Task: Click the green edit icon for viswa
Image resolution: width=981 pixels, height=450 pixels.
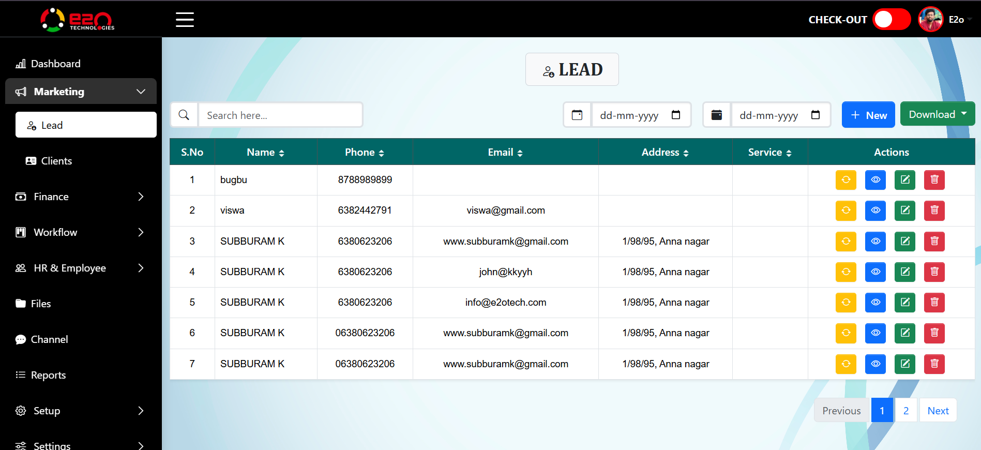Action: (x=904, y=211)
